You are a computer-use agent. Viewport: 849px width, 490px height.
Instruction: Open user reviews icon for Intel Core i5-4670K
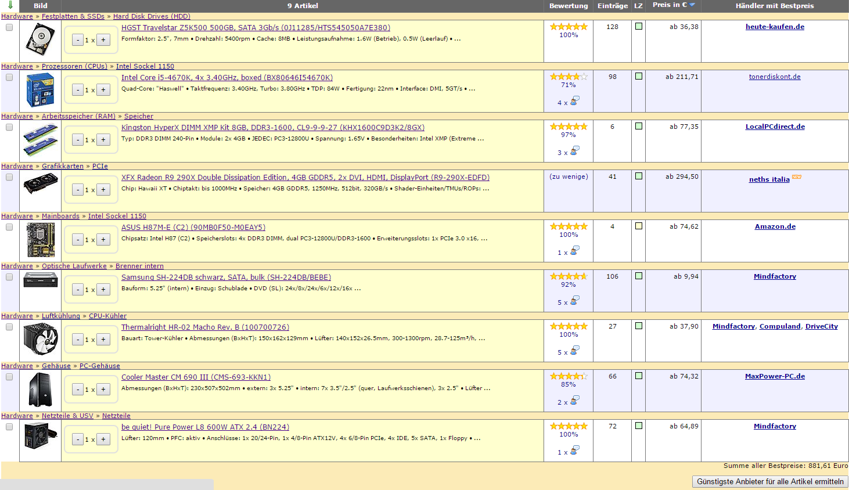click(x=574, y=102)
